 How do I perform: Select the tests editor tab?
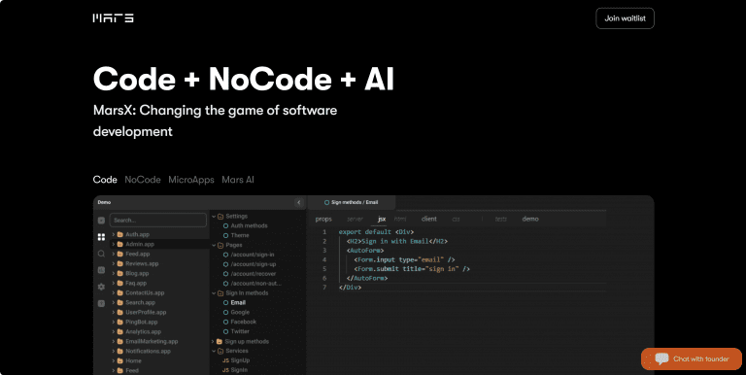(x=501, y=219)
